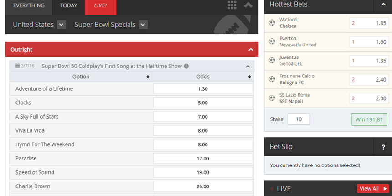Select Viva La Vida odds 8.00
Image resolution: width=392 pixels, height=196 pixels.
pyautogui.click(x=202, y=130)
